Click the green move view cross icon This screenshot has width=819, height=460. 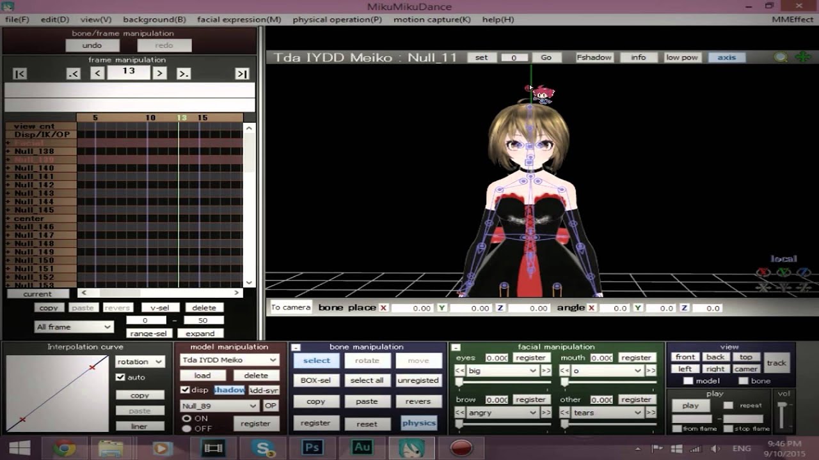802,57
